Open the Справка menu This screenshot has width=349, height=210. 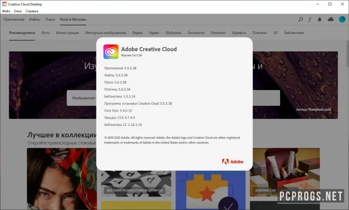pyautogui.click(x=31, y=11)
